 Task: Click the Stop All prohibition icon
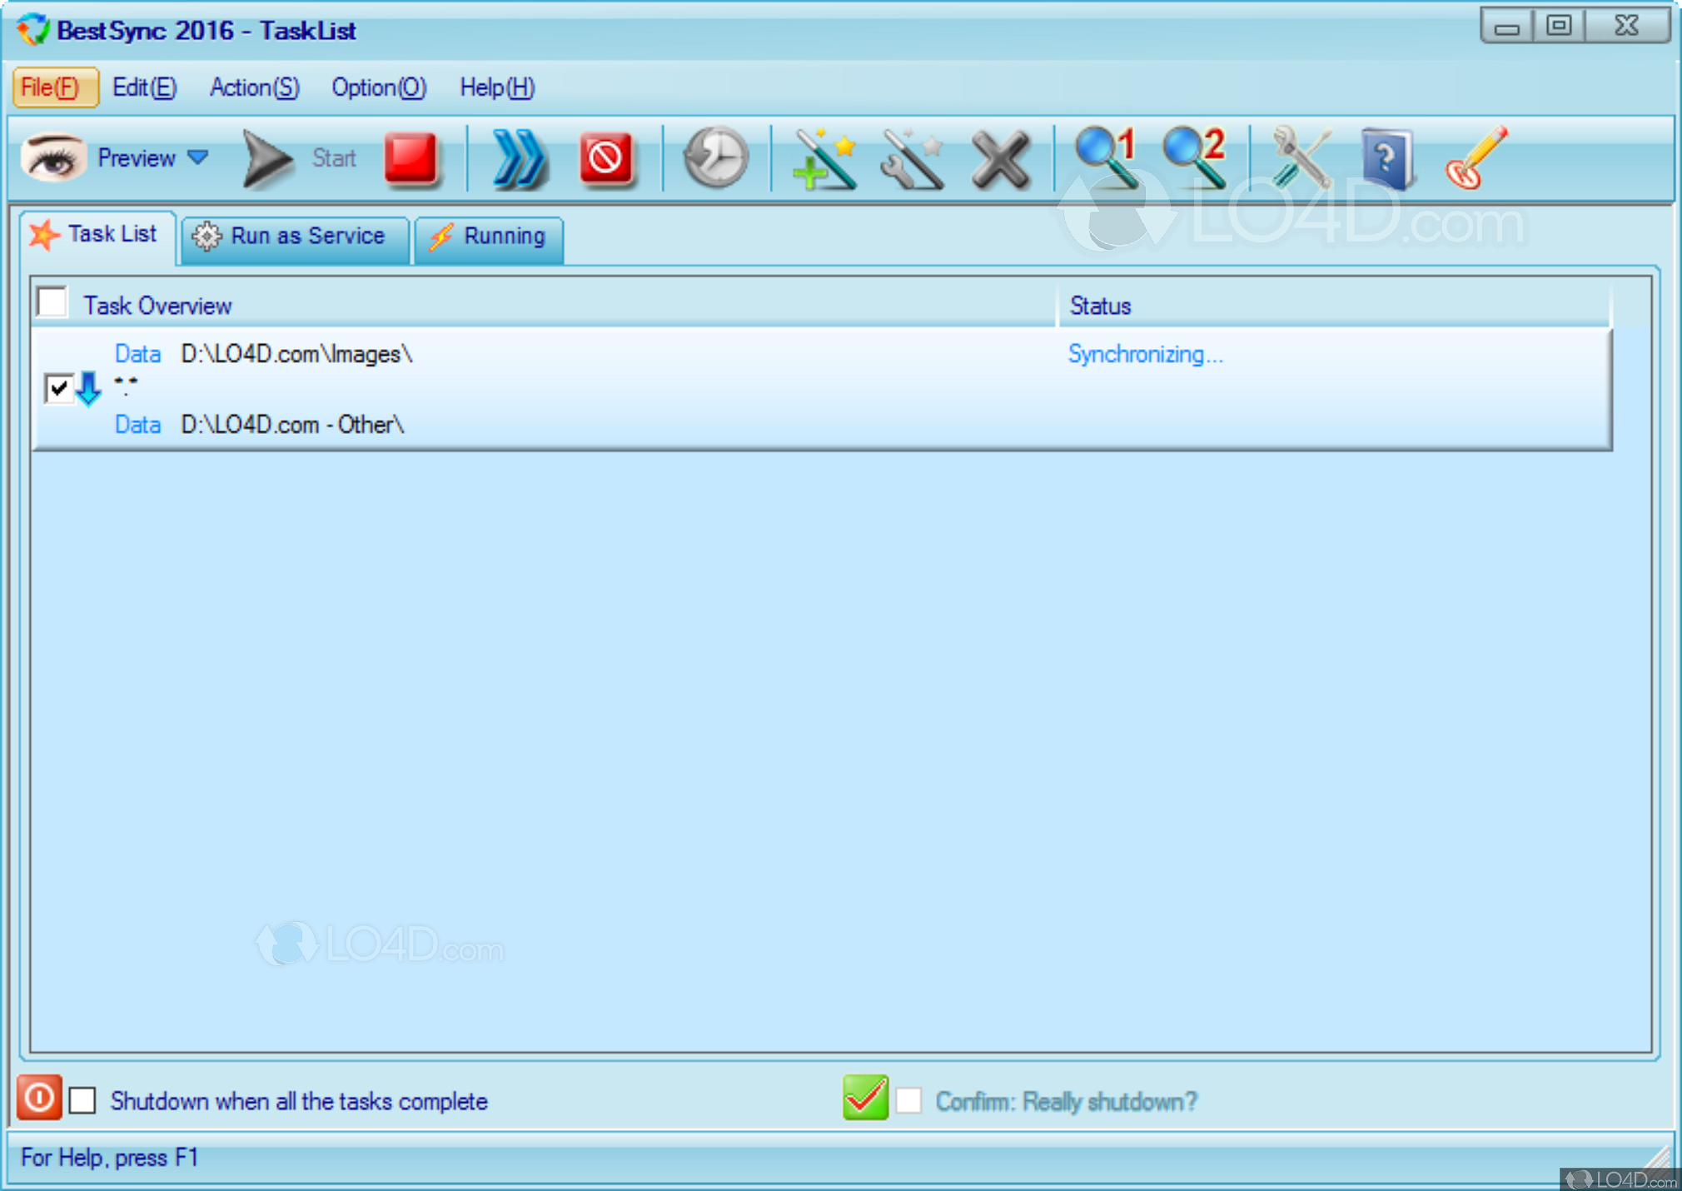(x=607, y=158)
